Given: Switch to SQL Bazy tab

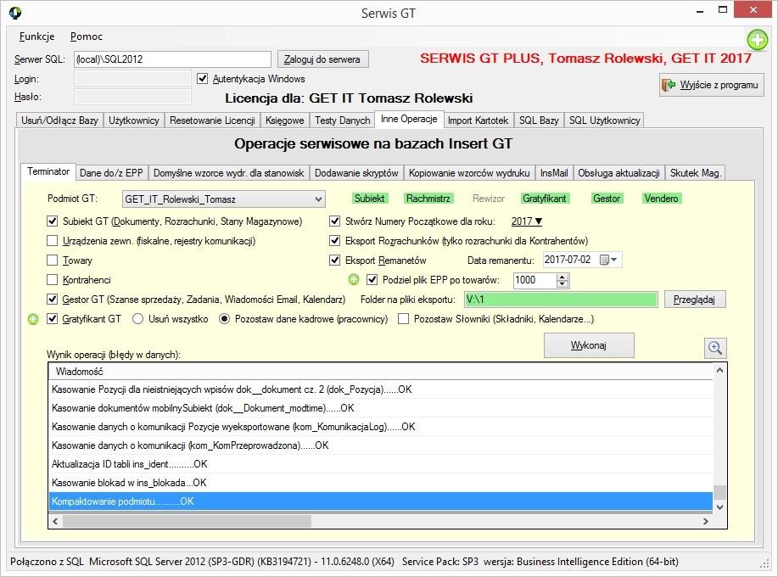Looking at the screenshot, I should [x=539, y=120].
